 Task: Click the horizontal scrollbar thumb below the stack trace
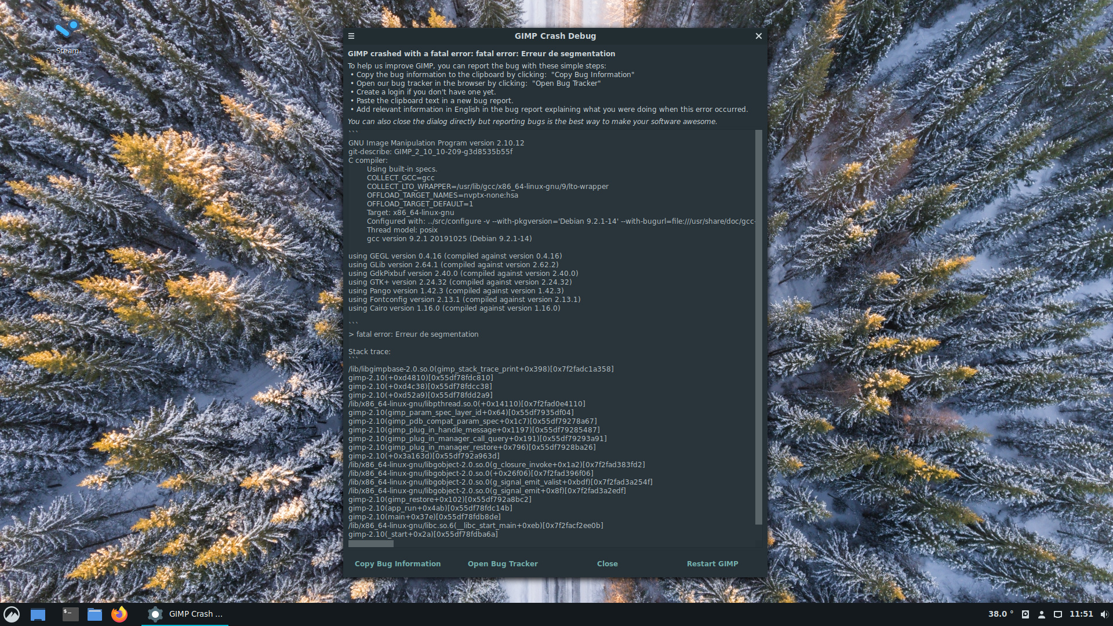coord(371,543)
